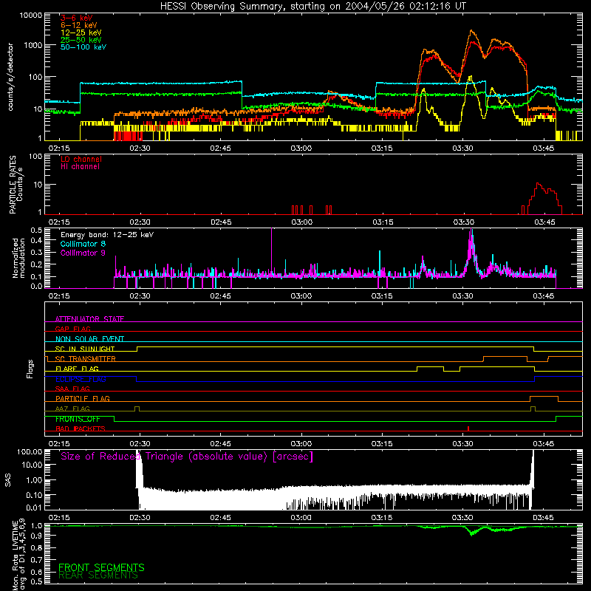Click '02:45' under the particle rates plot
Image resolution: width=591 pixels, height=591 pixels.
point(221,222)
